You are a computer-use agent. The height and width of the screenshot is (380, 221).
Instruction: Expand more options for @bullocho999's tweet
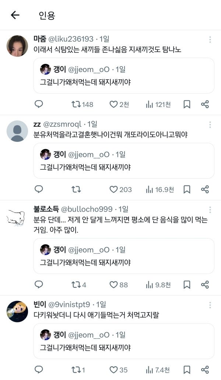point(210,209)
